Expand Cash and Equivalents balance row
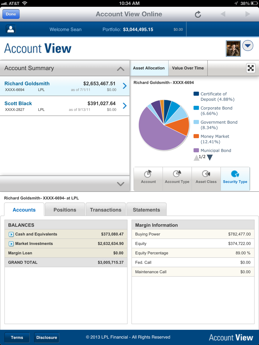 [x=11, y=234]
